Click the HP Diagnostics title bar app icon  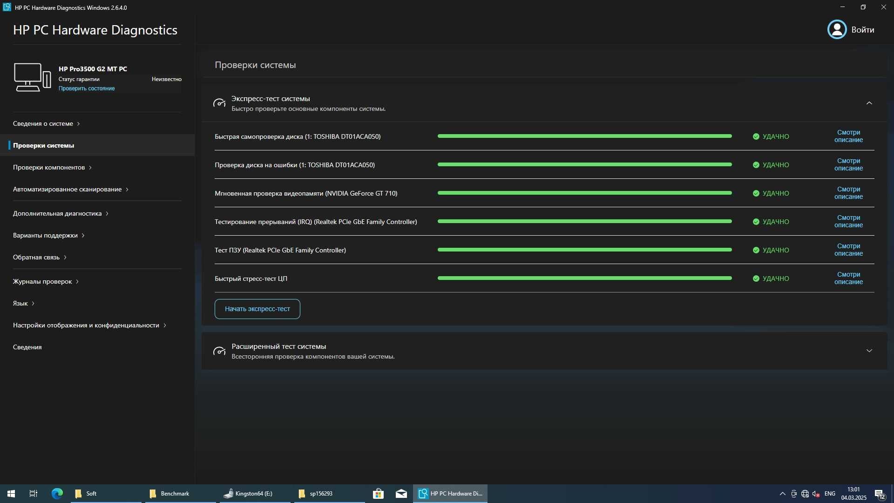(7, 7)
